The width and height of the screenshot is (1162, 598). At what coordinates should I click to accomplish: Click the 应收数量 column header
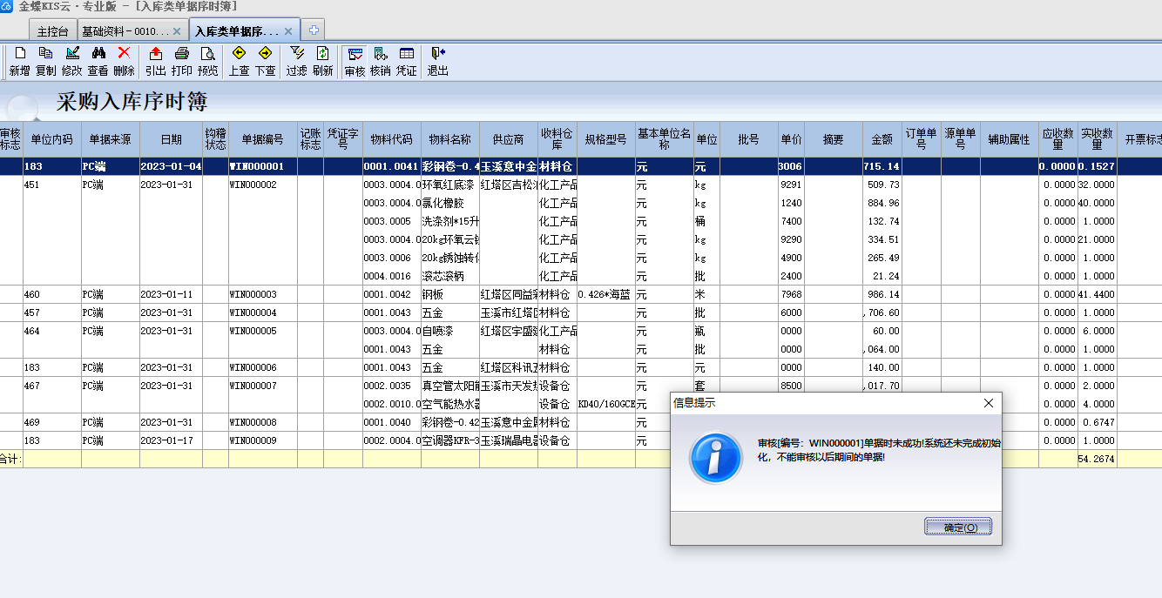tap(1058, 139)
